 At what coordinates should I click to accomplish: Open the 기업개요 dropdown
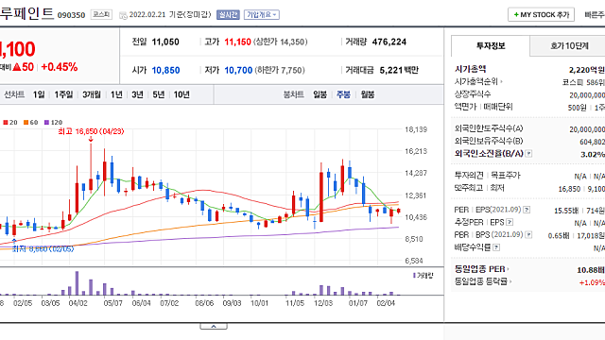pyautogui.click(x=262, y=15)
